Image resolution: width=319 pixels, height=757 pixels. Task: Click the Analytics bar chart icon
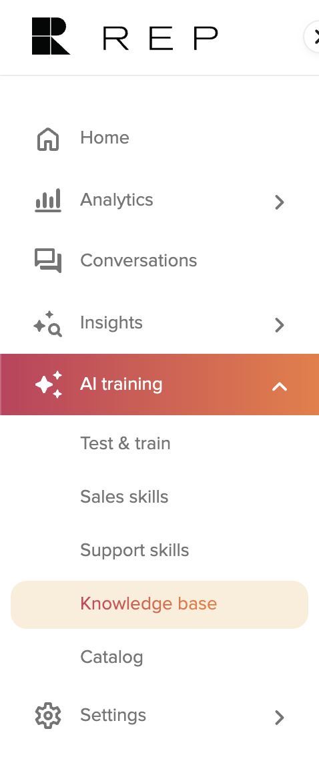tap(48, 200)
